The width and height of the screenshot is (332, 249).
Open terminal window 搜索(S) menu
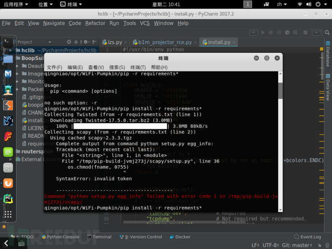pyautogui.click(x=117, y=67)
